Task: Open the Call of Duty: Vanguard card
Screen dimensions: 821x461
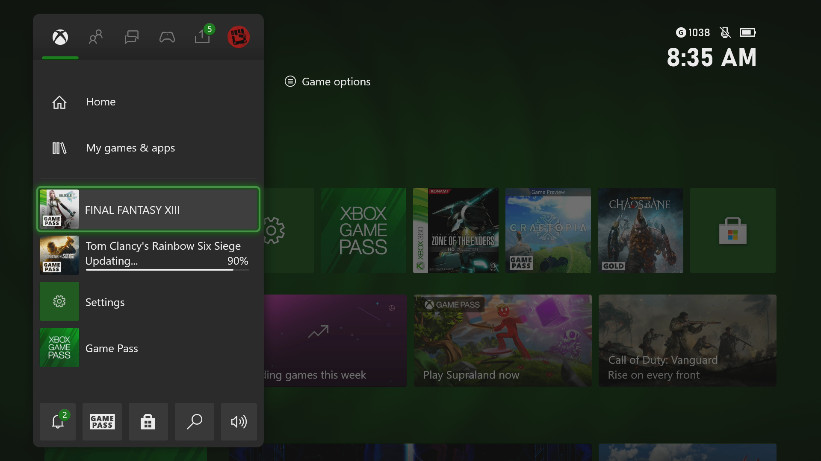Action: (688, 341)
